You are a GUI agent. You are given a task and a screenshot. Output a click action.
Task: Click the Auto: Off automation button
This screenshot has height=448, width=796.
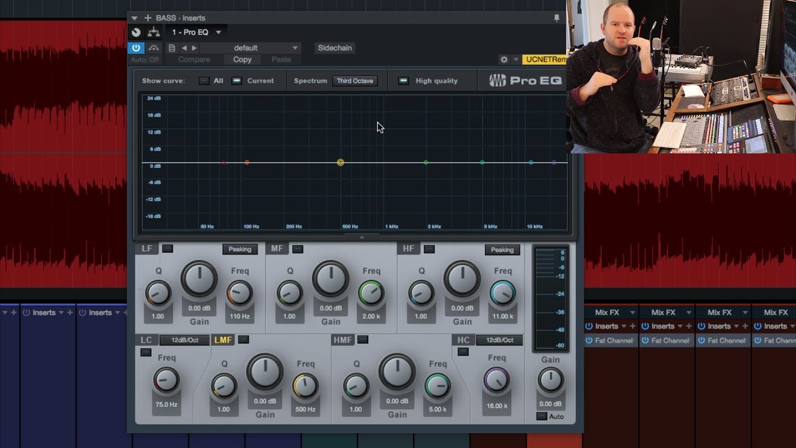coord(145,60)
